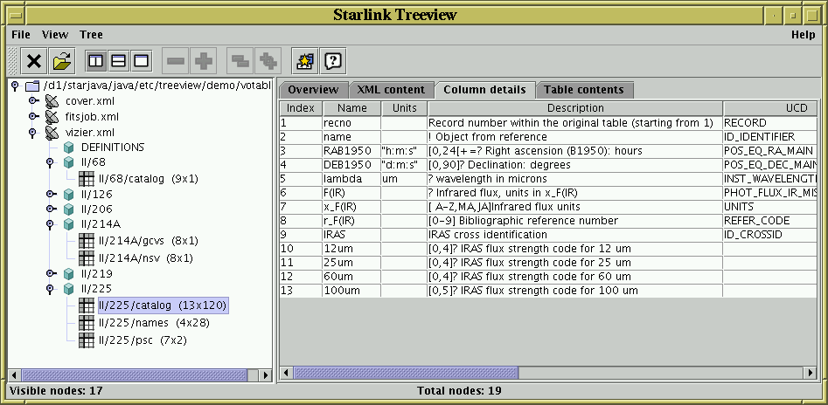Collapse the II/214A tree node
Screen dimensions: 828x405
[x=49, y=224]
